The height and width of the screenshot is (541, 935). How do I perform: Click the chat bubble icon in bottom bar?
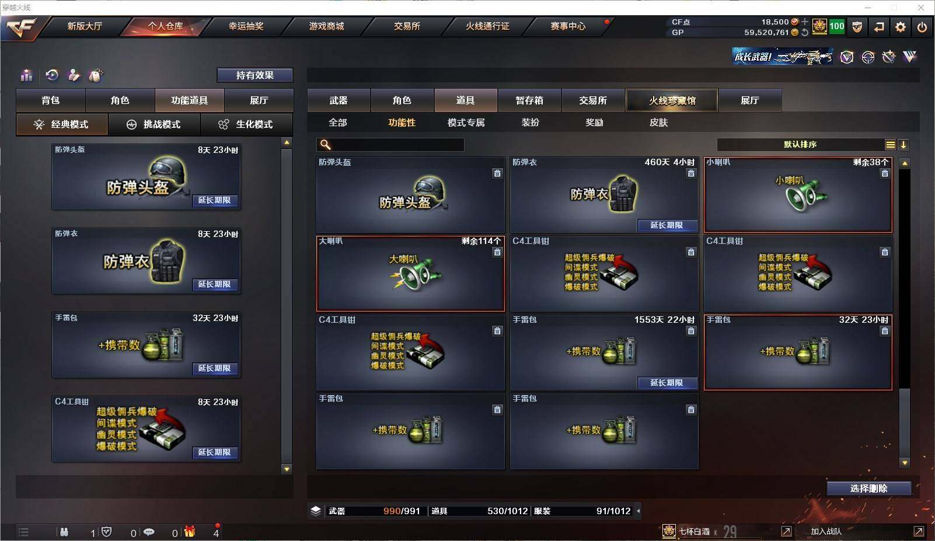click(x=149, y=532)
